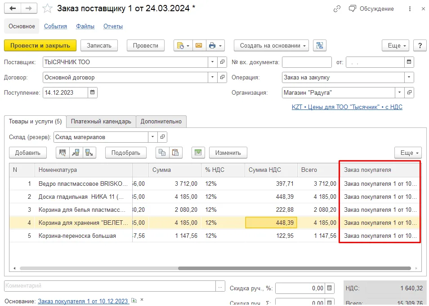Image resolution: width=429 pixels, height=306 pixels.
Task: Go back with the left arrow button
Action: coord(13,9)
